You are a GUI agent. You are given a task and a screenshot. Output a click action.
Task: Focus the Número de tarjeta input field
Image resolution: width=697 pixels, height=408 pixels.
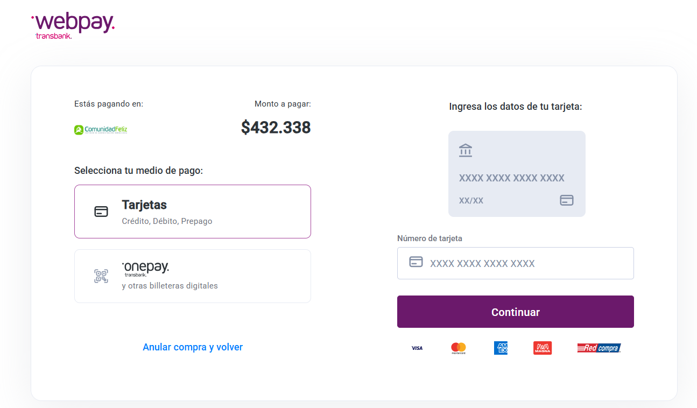[x=527, y=263]
